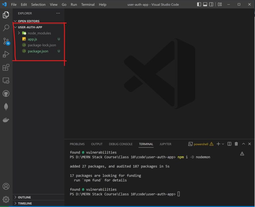Image resolution: width=255 pixels, height=207 pixels.
Task: Open the Manage gear icon
Action: (6, 199)
